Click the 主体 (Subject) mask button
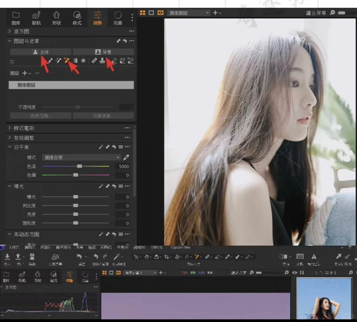The width and height of the screenshot is (357, 322). point(40,52)
